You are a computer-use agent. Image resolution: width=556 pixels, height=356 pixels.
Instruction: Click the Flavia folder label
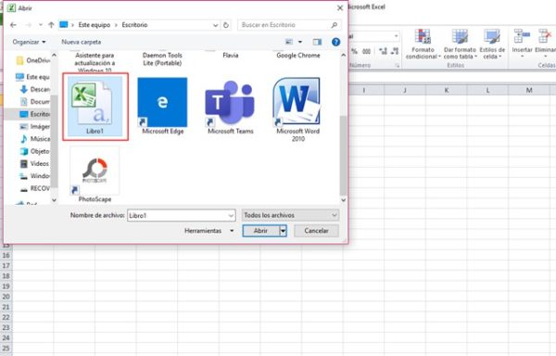pyautogui.click(x=231, y=56)
